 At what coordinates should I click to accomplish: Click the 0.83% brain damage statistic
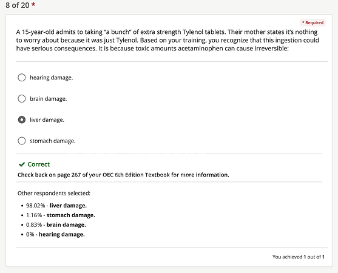click(56, 224)
